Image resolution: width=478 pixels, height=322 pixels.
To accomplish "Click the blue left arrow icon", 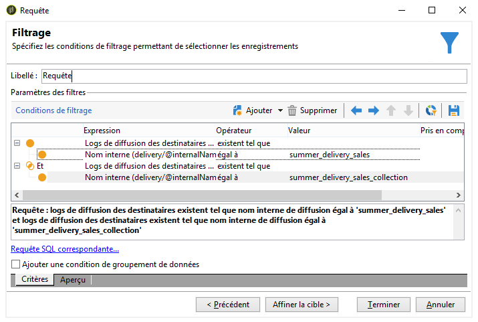I will click(356, 110).
